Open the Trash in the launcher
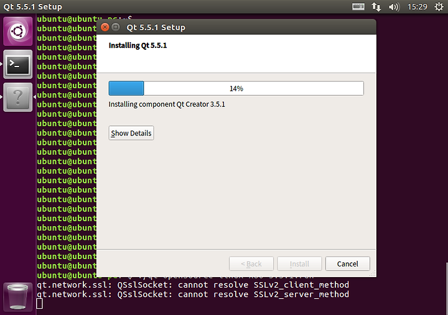This screenshot has height=315, width=448. click(x=17, y=297)
